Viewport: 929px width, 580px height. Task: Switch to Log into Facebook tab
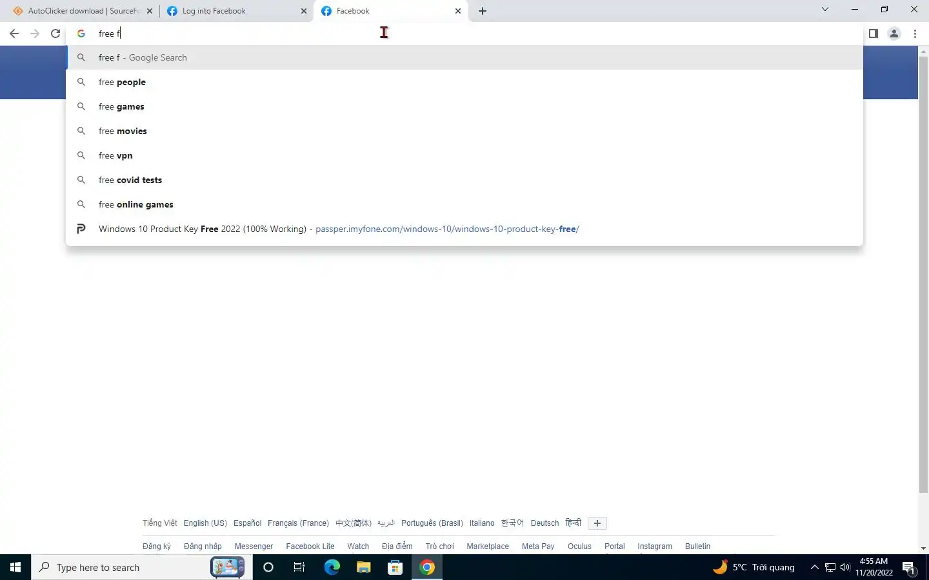236,11
